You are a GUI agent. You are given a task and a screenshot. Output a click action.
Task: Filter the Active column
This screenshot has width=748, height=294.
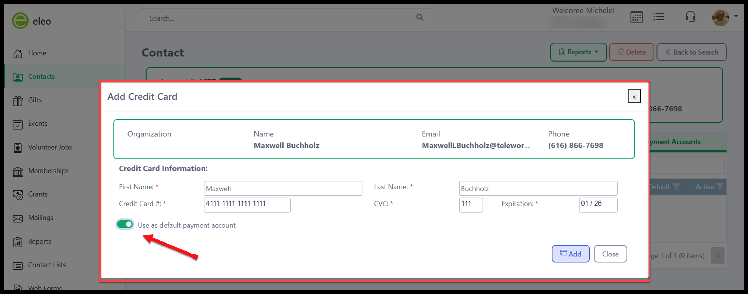719,187
